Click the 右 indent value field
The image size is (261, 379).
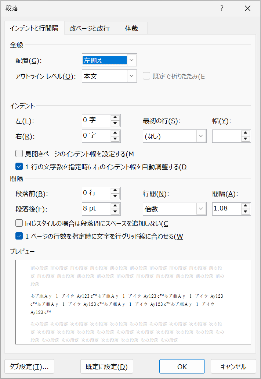click(97, 136)
